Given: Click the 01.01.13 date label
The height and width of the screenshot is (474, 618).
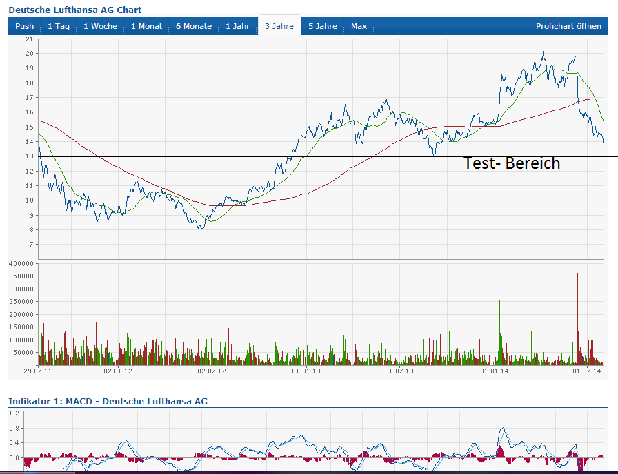Looking at the screenshot, I should click(x=306, y=371).
